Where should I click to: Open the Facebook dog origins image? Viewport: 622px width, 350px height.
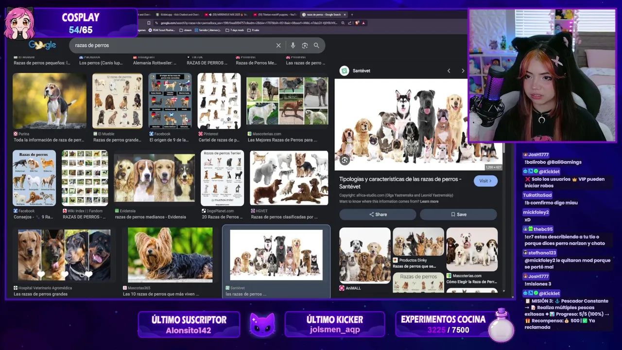click(170, 101)
